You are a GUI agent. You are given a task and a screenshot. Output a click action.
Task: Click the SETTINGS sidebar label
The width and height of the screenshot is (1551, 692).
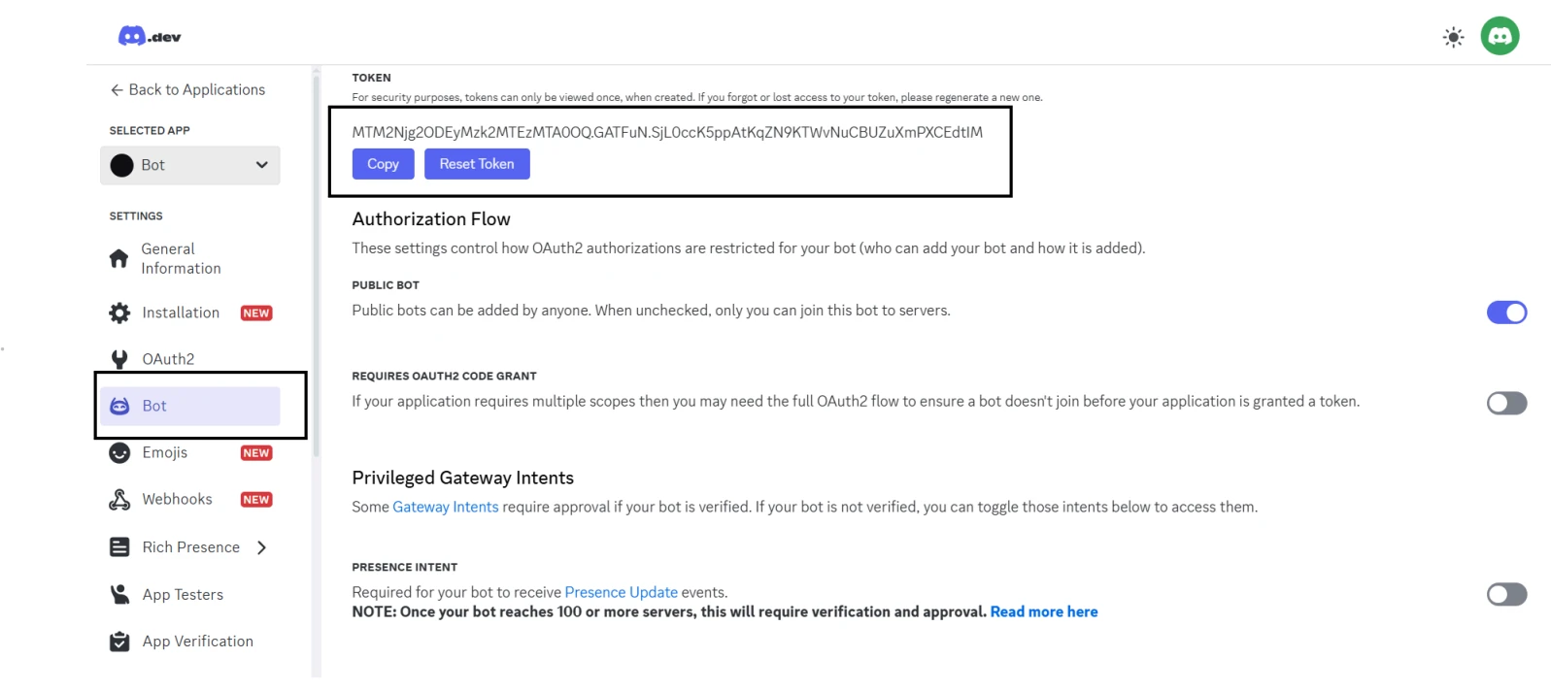[136, 215]
